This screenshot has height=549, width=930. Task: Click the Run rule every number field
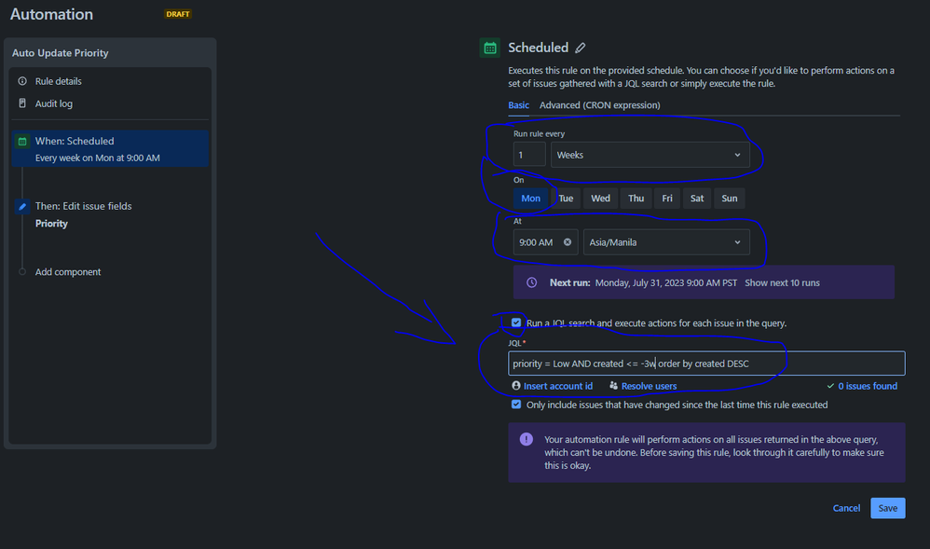coord(529,155)
